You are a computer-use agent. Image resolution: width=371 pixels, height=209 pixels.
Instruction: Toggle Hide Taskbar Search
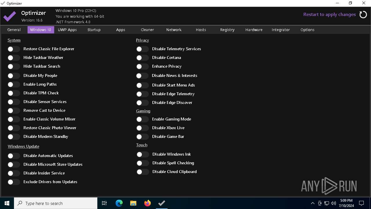[x=14, y=66]
